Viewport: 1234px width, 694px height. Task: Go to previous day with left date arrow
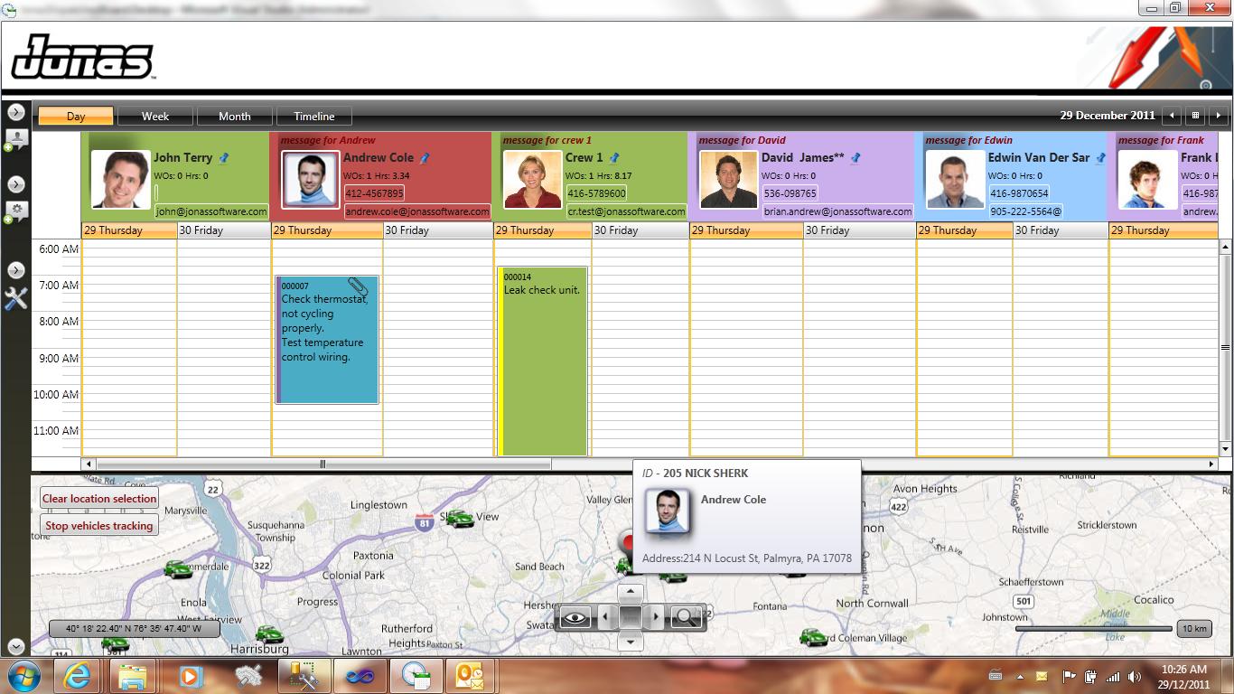coord(1172,116)
